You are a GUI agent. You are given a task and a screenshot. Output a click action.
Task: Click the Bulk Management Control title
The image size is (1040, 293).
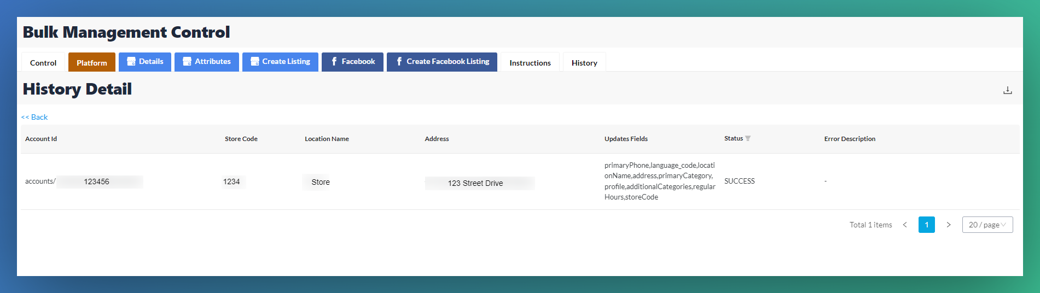126,32
